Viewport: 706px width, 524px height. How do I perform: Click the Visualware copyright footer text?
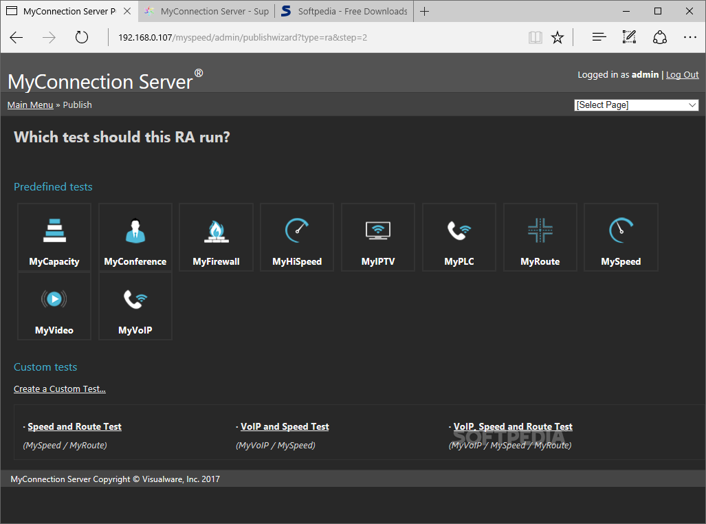115,479
